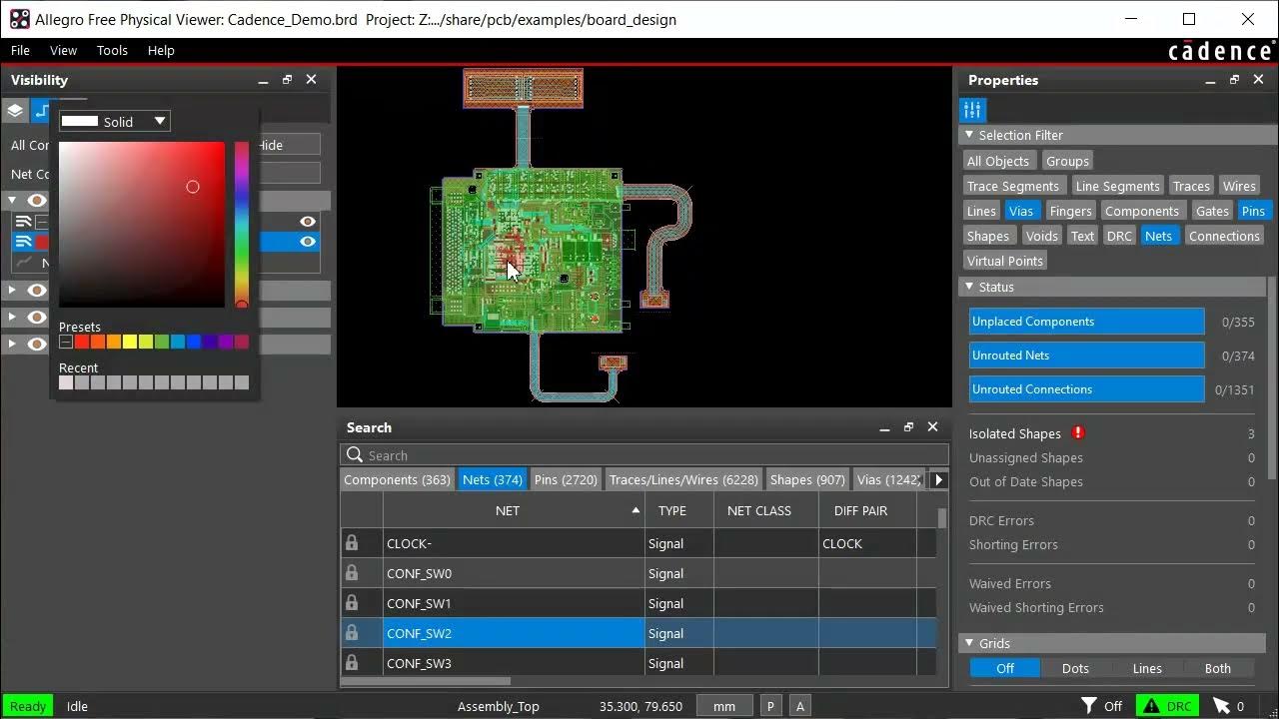Pick the yellow preset color swatch
This screenshot has width=1279, height=719.
pos(130,343)
